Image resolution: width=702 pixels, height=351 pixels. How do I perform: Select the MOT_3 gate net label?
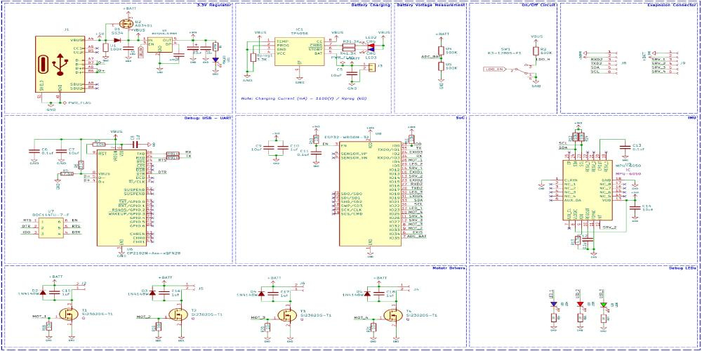(x=258, y=317)
